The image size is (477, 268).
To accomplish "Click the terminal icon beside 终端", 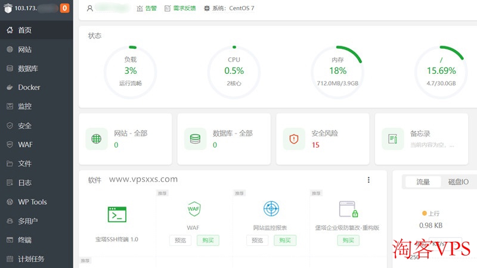I will click(10, 240).
